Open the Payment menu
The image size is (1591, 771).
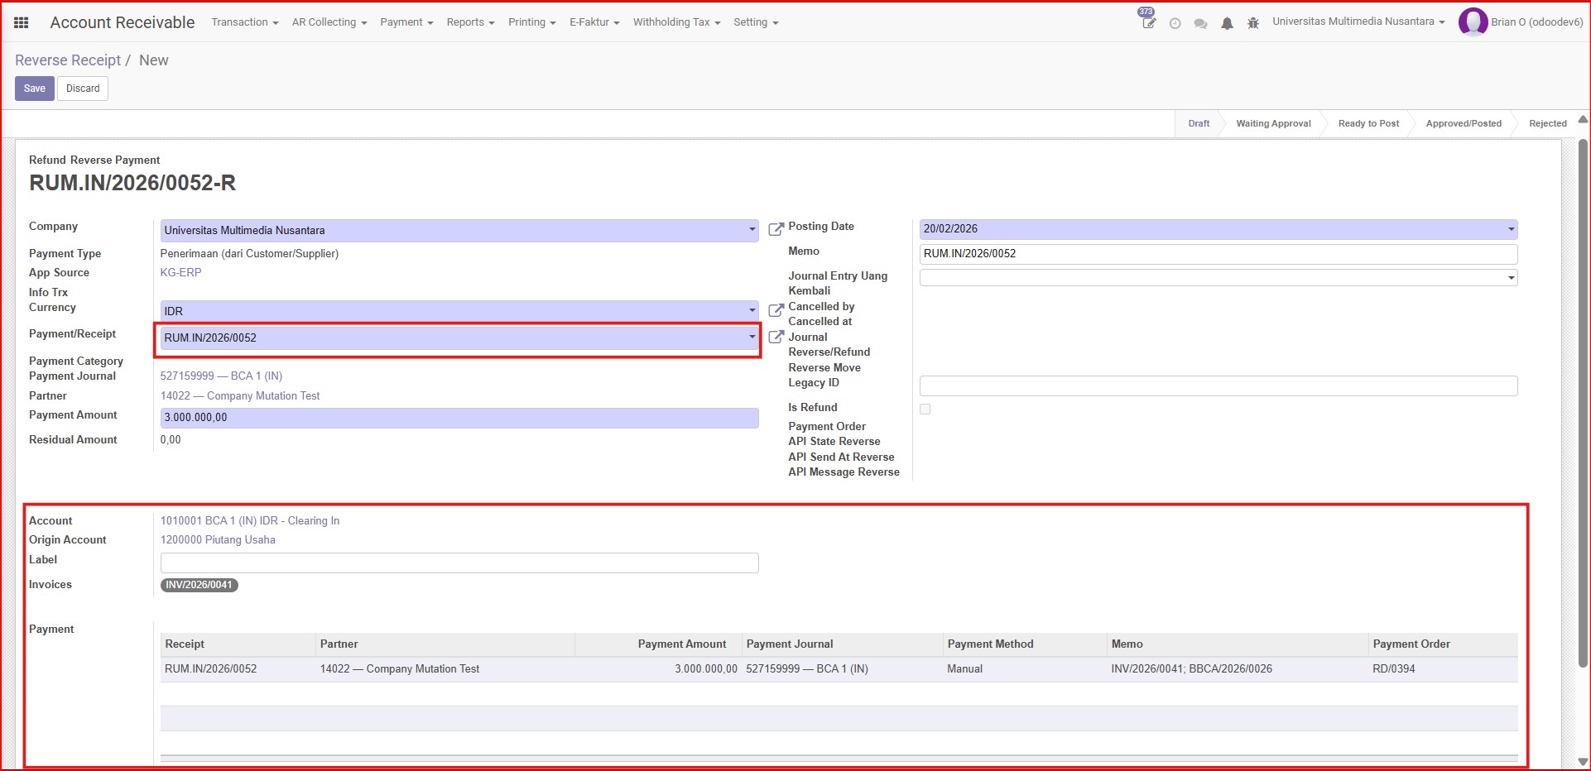pos(406,22)
